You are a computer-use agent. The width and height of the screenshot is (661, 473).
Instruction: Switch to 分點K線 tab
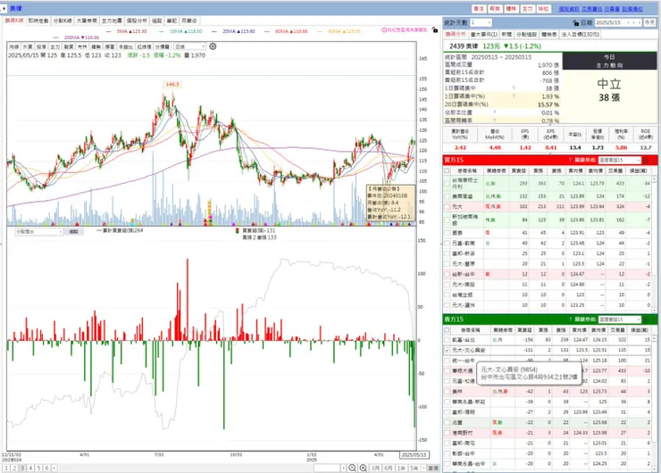pyautogui.click(x=63, y=21)
